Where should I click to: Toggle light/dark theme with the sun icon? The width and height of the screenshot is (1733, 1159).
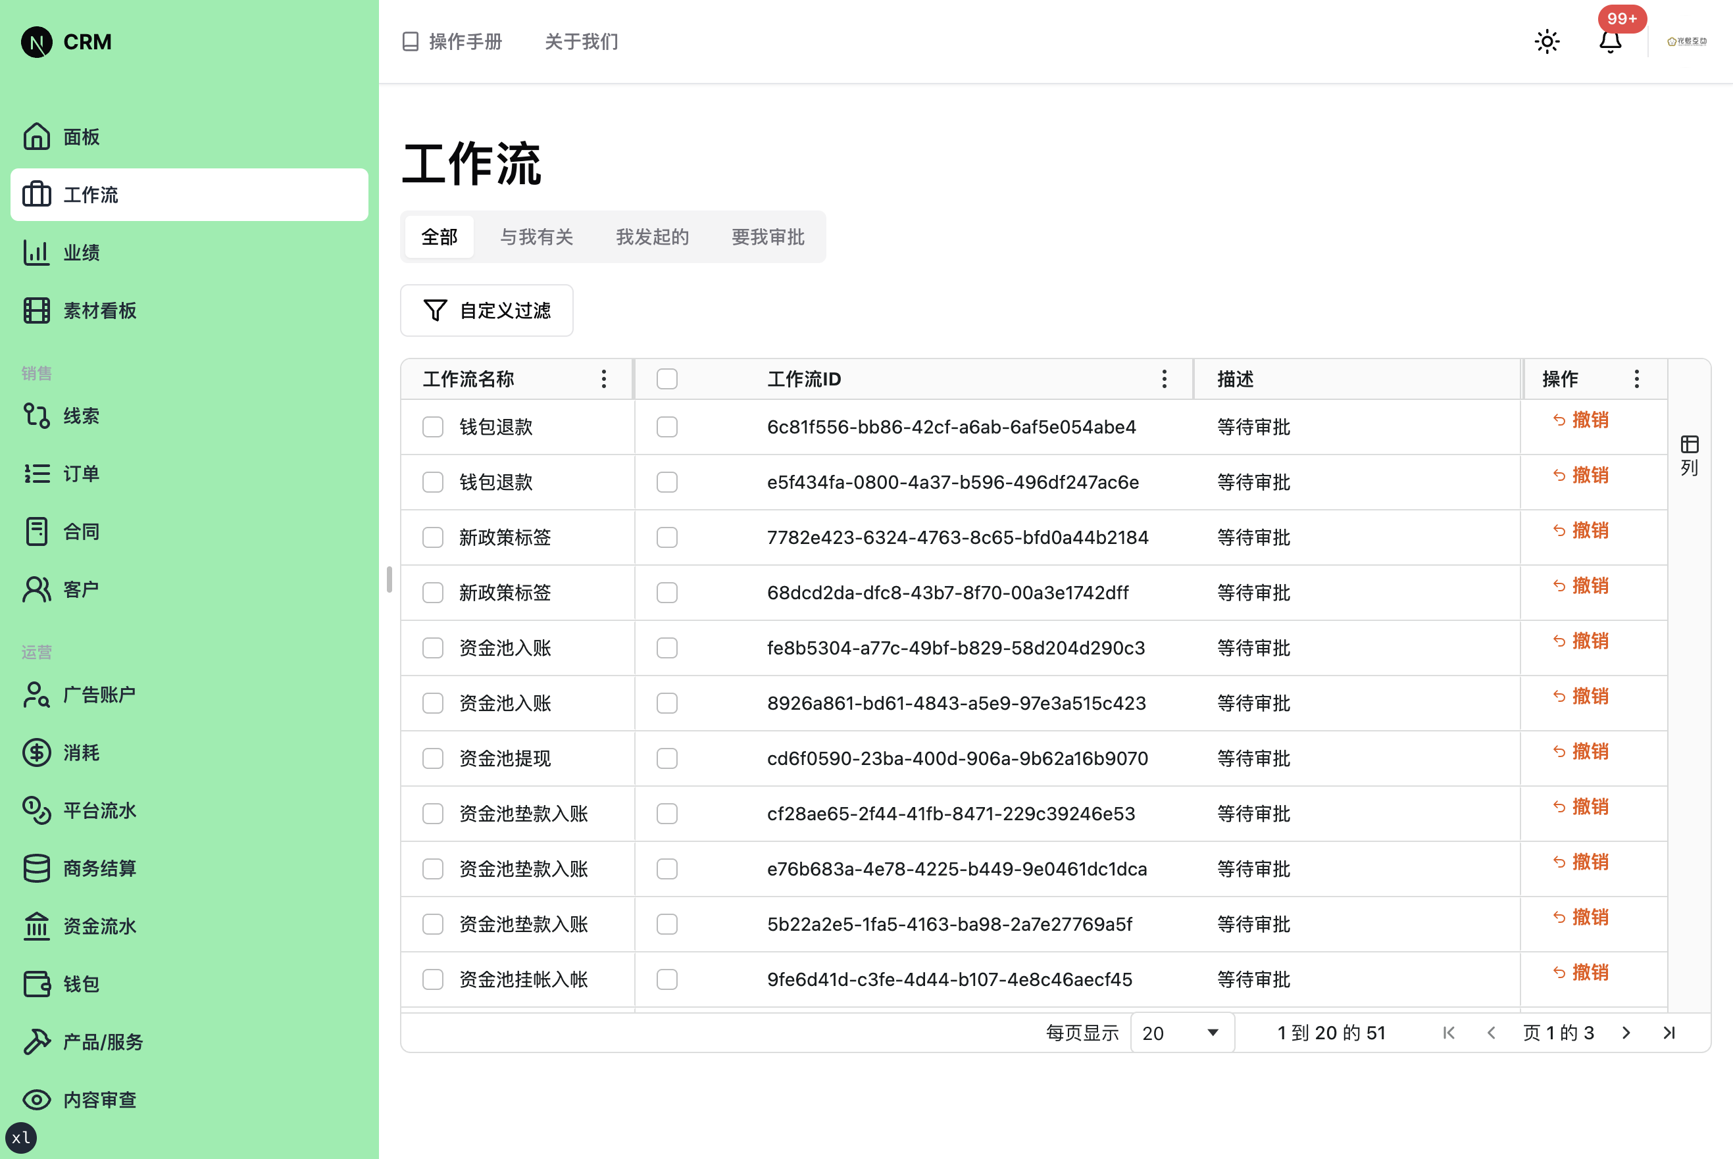[x=1547, y=41]
